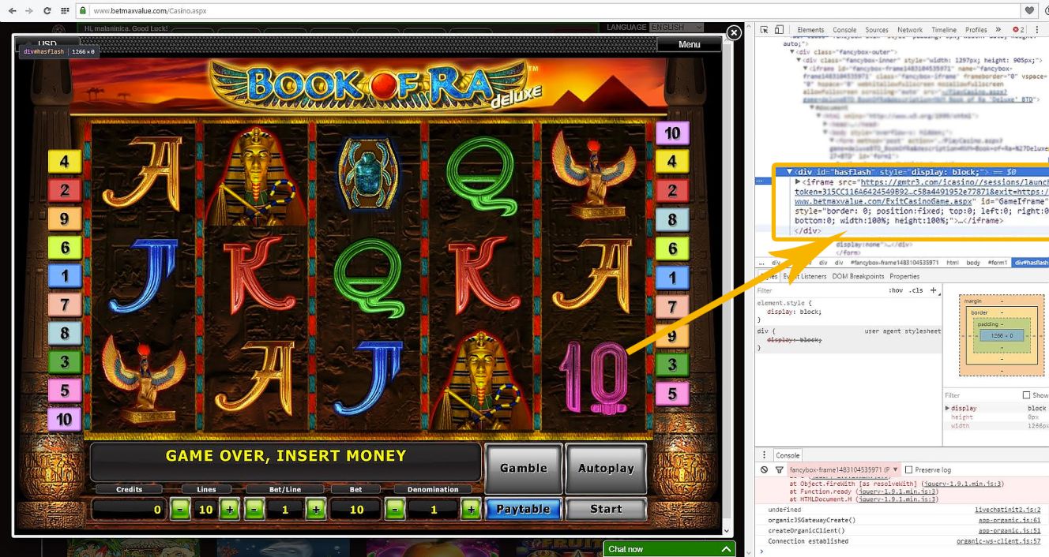This screenshot has height=557, width=1049.
Task: Add a new style rule with plus
Action: coord(934,290)
